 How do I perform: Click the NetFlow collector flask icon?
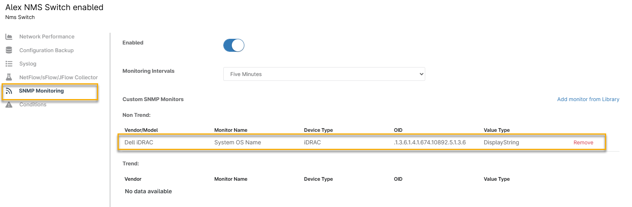(x=9, y=77)
